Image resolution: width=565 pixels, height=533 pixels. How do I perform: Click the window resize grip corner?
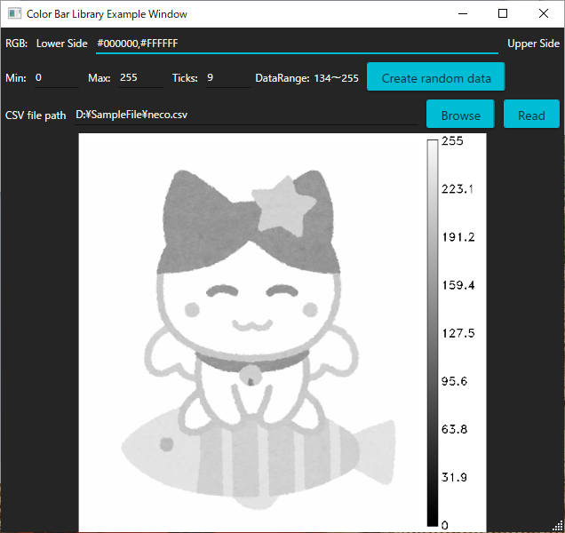(558, 527)
